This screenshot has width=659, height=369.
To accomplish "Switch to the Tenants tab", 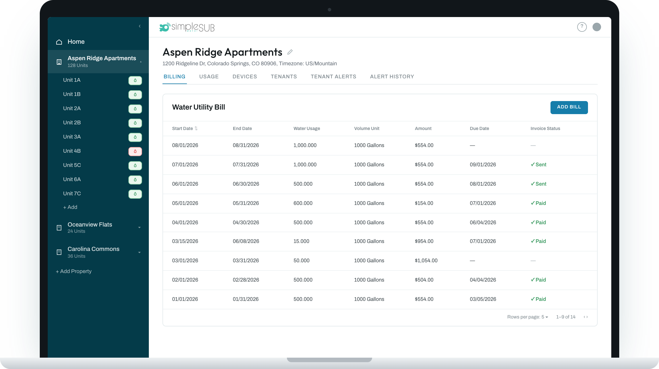I will pyautogui.click(x=284, y=77).
